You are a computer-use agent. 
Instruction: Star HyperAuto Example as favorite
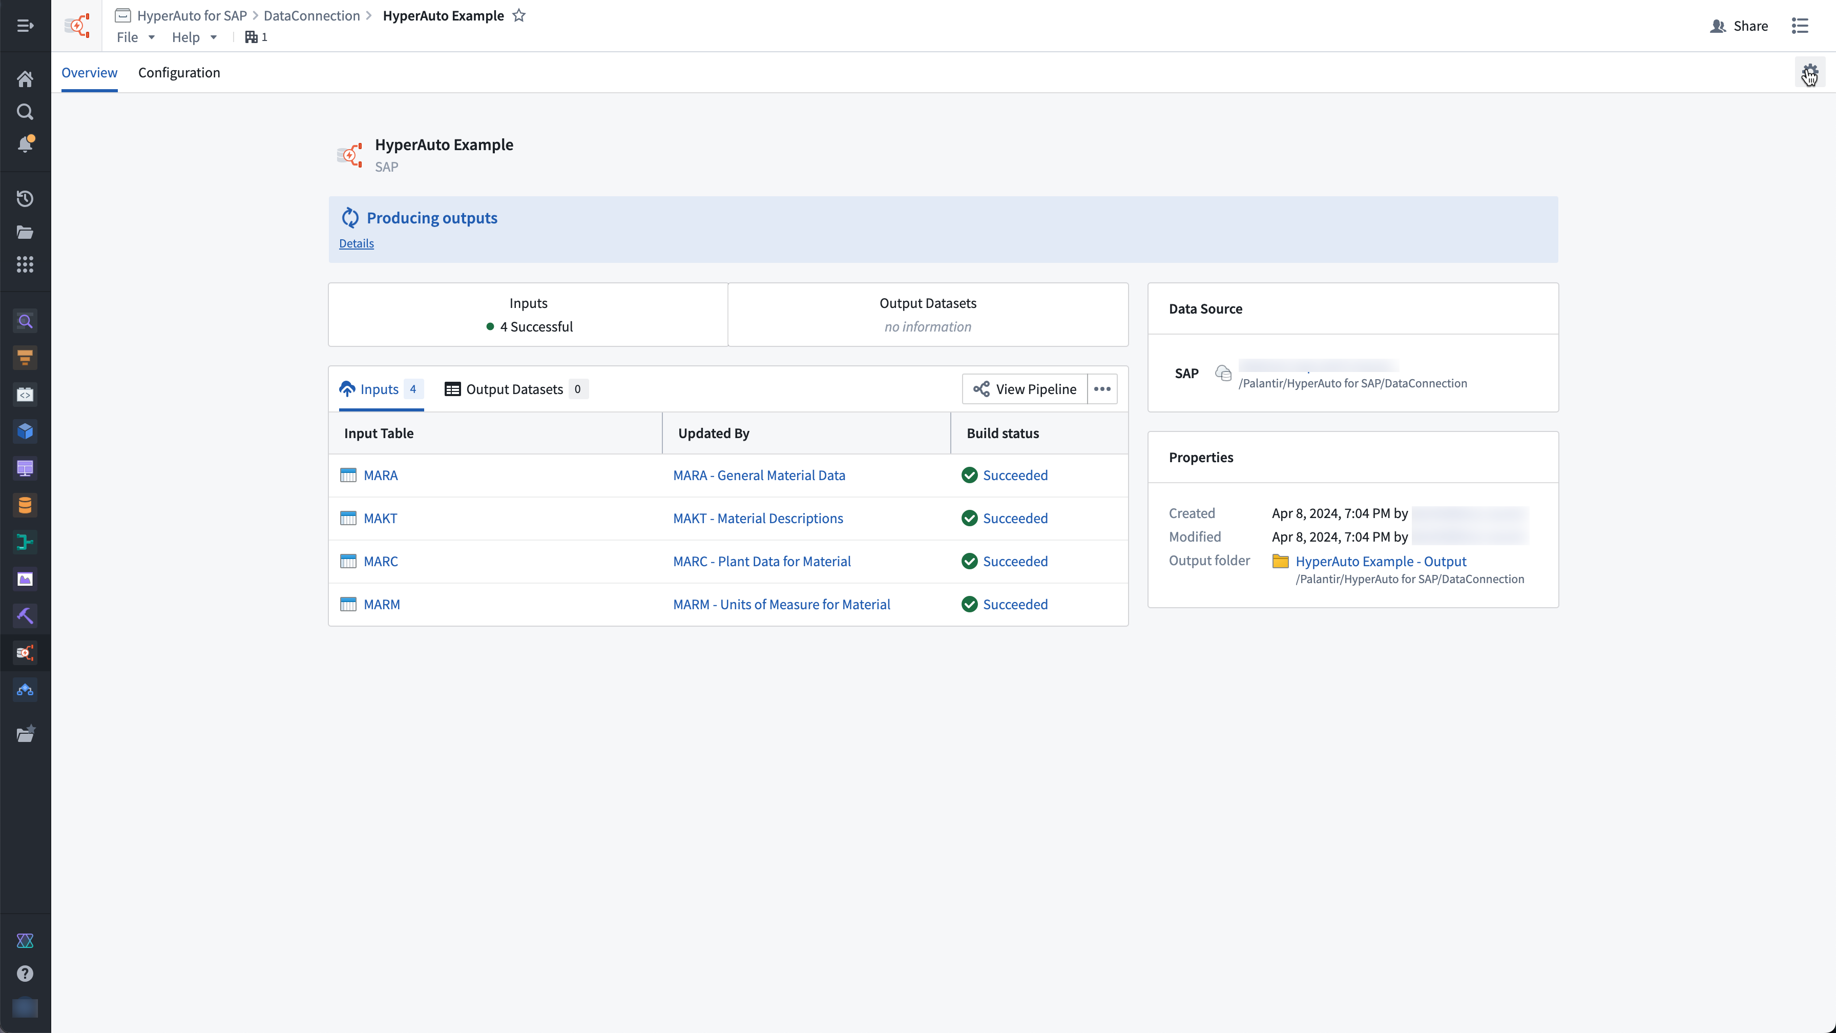pos(519,16)
